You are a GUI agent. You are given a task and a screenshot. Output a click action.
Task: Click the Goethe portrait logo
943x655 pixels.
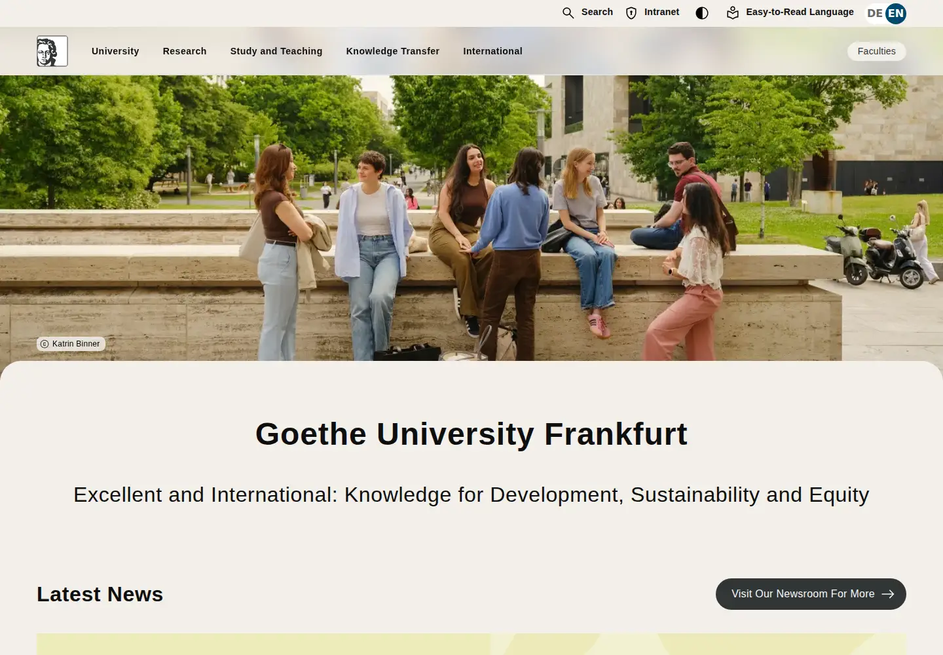(52, 51)
